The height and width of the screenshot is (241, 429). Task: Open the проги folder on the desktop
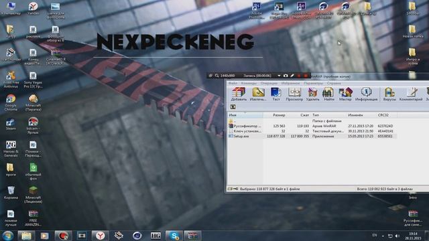(10, 169)
